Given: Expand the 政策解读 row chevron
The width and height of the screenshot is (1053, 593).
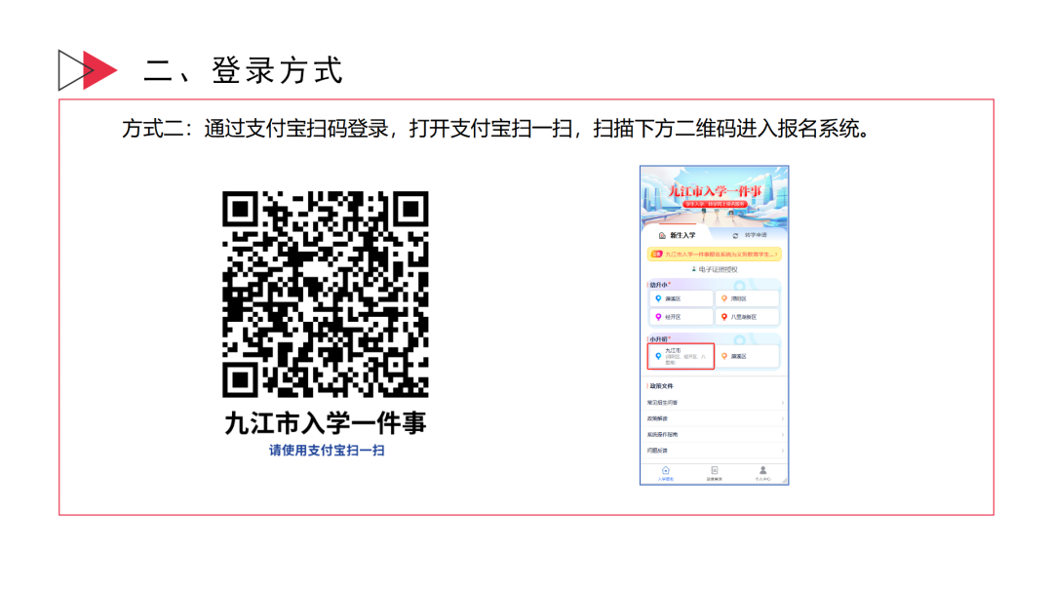Looking at the screenshot, I should point(782,418).
